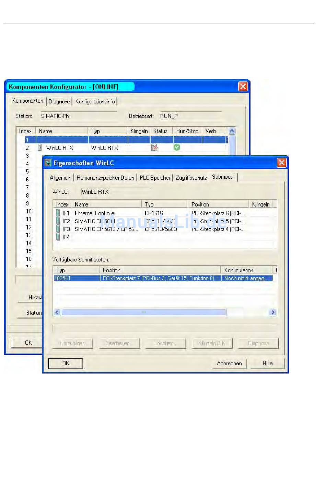Click the horizontal scrollbar thumb in interfaces list
Viewport: 326px width, 480px height.
[x=144, y=312]
